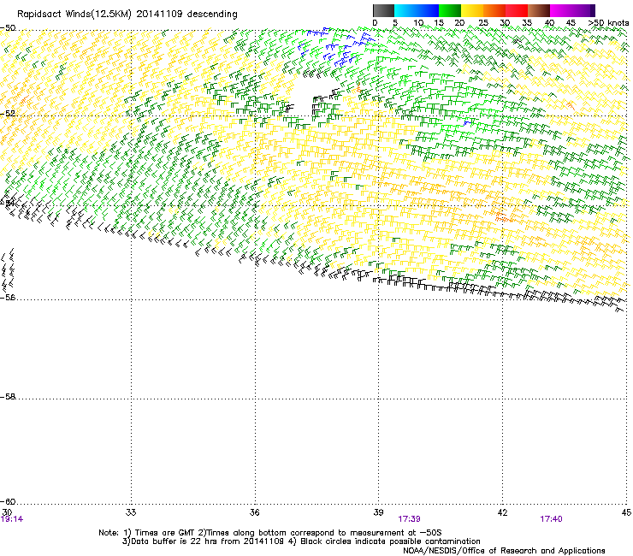Click the green 15-20 knots color band
Image resolution: width=633 pixels, height=556 pixels.
click(450, 10)
